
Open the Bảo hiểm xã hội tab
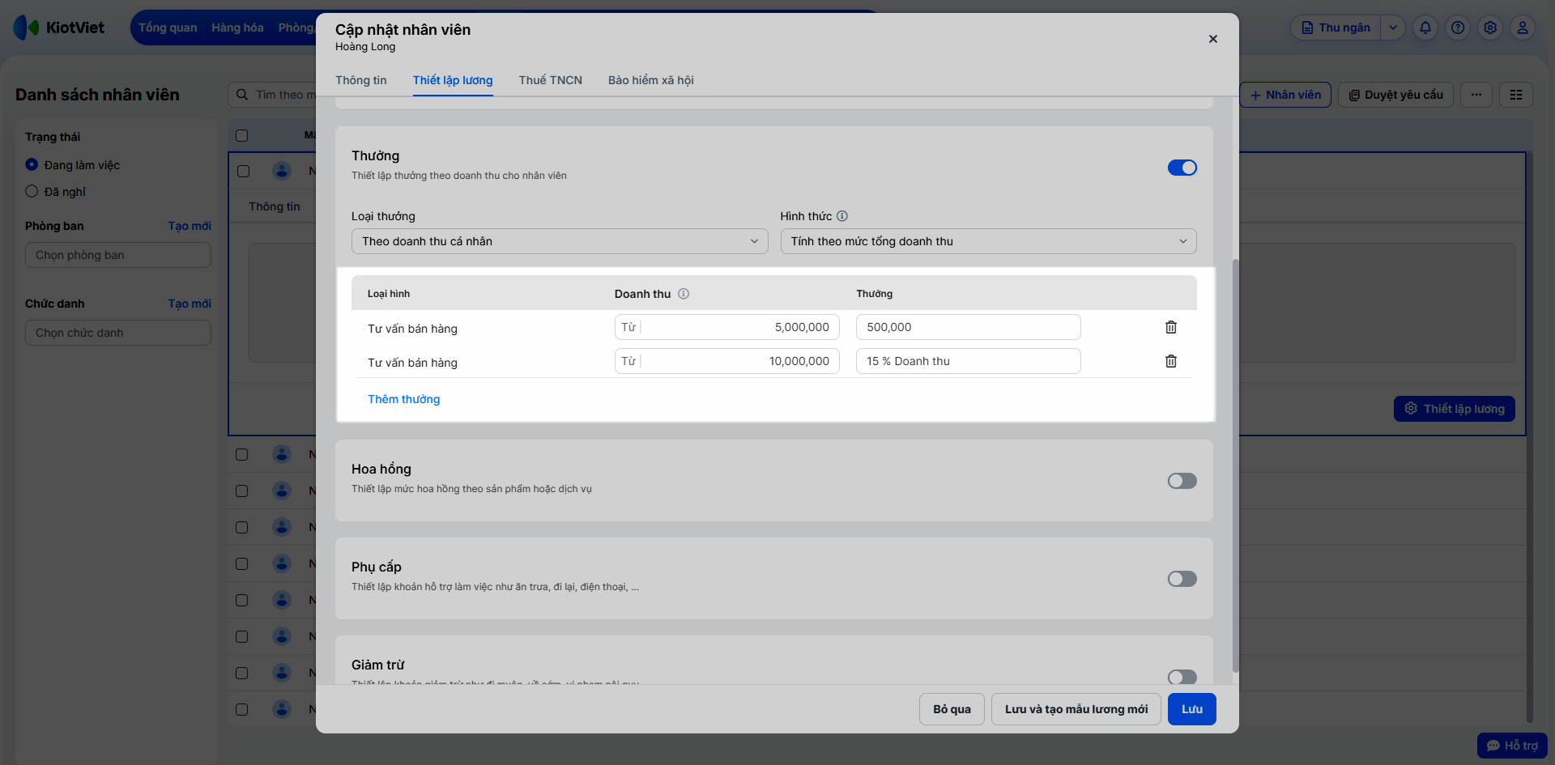[651, 80]
